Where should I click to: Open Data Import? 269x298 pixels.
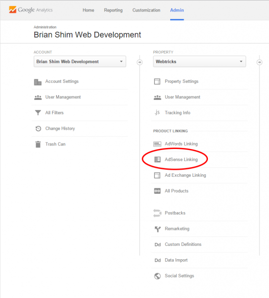pyautogui.click(x=176, y=260)
